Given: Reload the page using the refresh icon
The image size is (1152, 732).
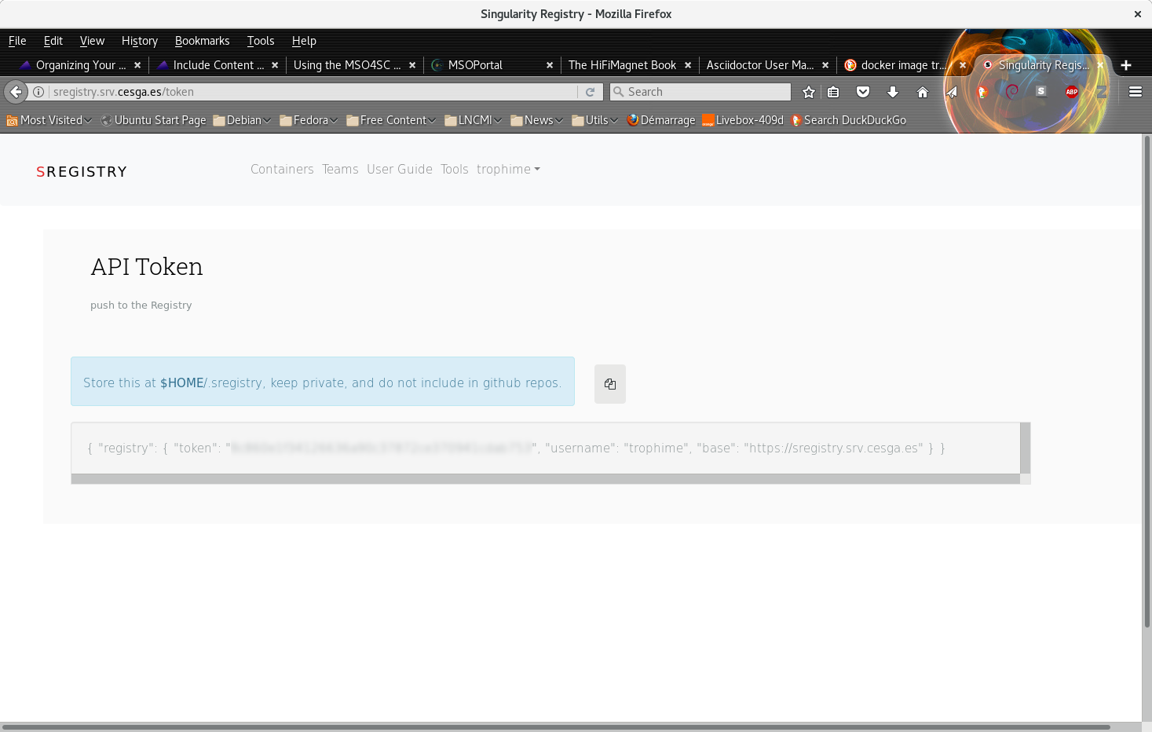Looking at the screenshot, I should (x=590, y=92).
